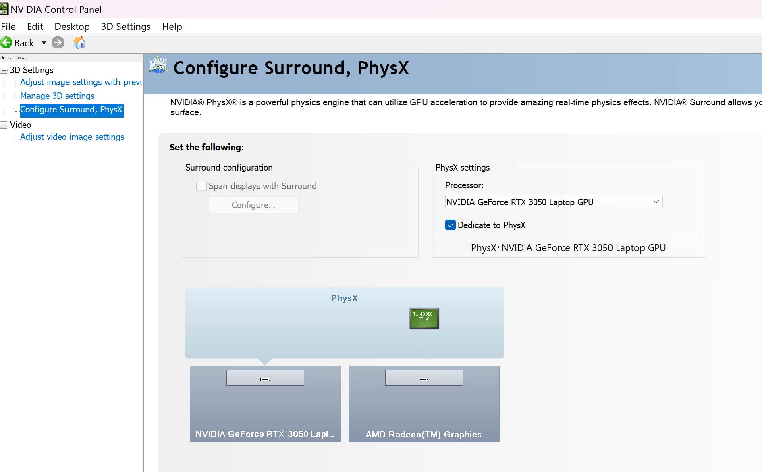Open the Desktop menu
This screenshot has width=762, height=472.
72,26
